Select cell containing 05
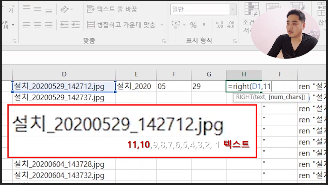Image resolution: width=328 pixels, height=185 pixels. point(174,86)
